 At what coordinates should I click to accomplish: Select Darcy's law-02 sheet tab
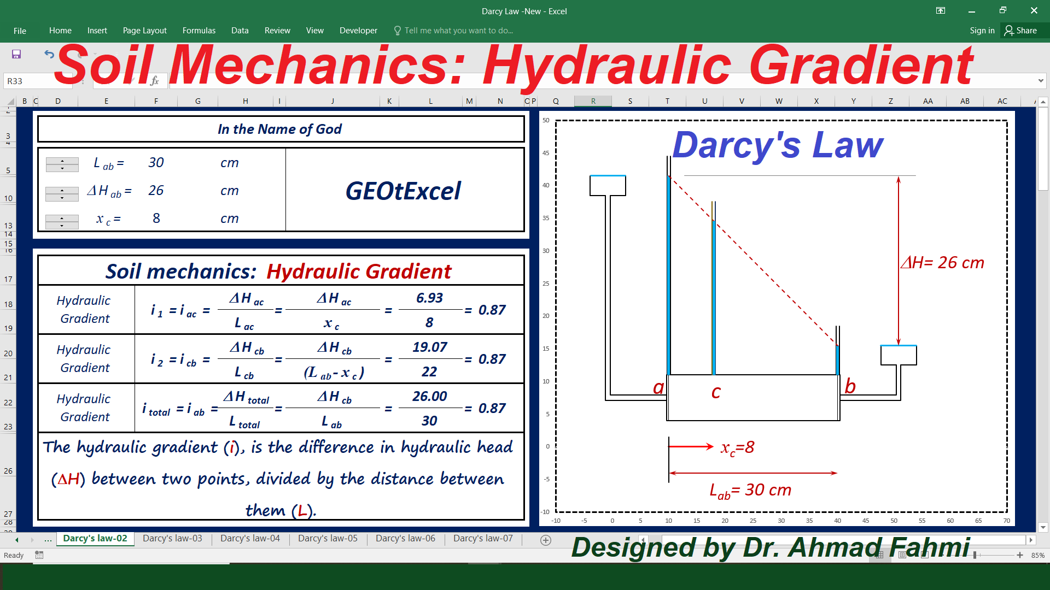click(x=95, y=539)
